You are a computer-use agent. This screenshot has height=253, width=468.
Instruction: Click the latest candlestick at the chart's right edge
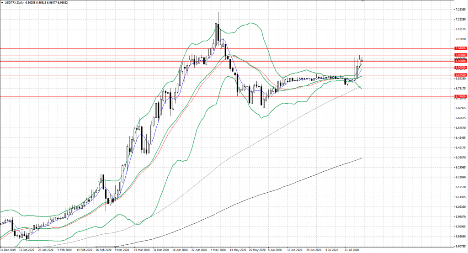pyautogui.click(x=362, y=60)
